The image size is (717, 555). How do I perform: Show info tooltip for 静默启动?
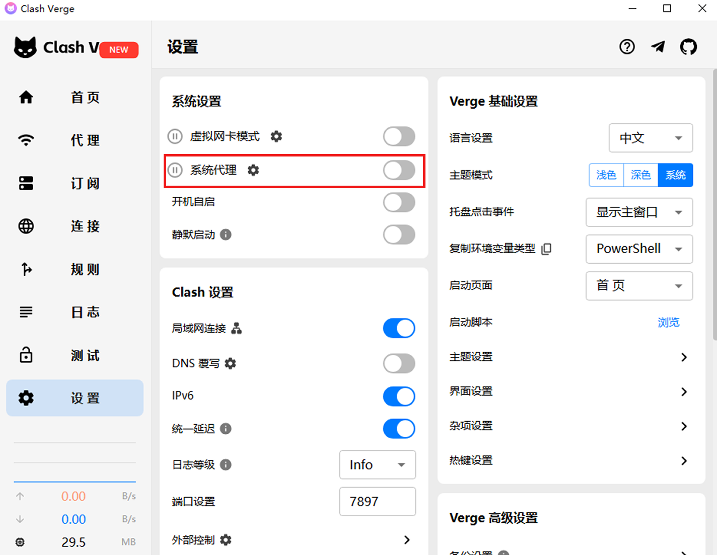(x=226, y=234)
